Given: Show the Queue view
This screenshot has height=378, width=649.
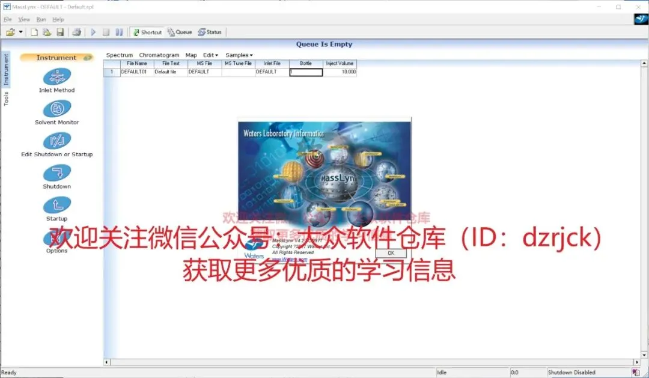Looking at the screenshot, I should (180, 32).
